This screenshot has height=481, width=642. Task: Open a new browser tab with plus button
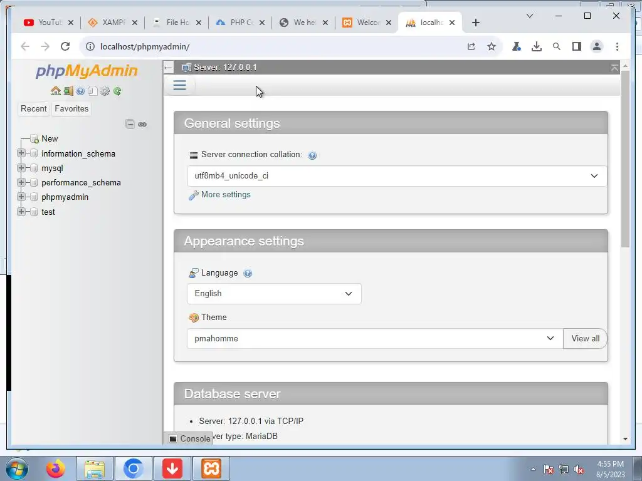[x=475, y=23]
